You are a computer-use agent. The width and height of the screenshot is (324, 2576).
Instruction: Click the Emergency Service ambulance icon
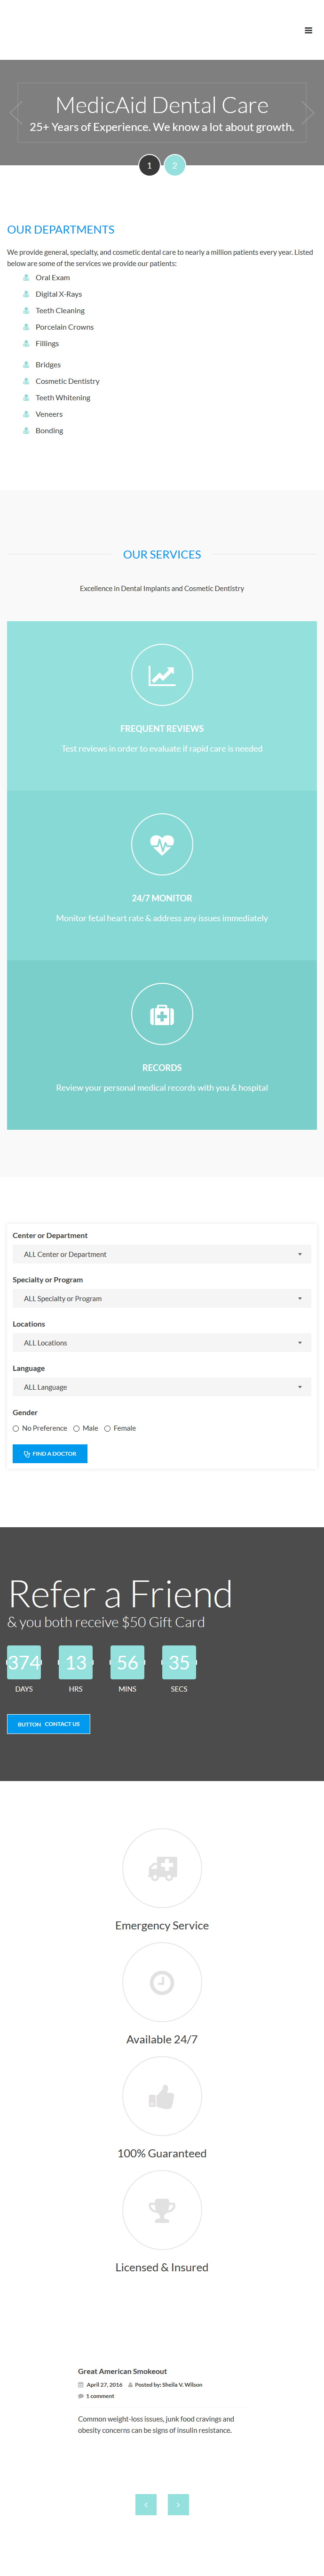coord(162,1868)
